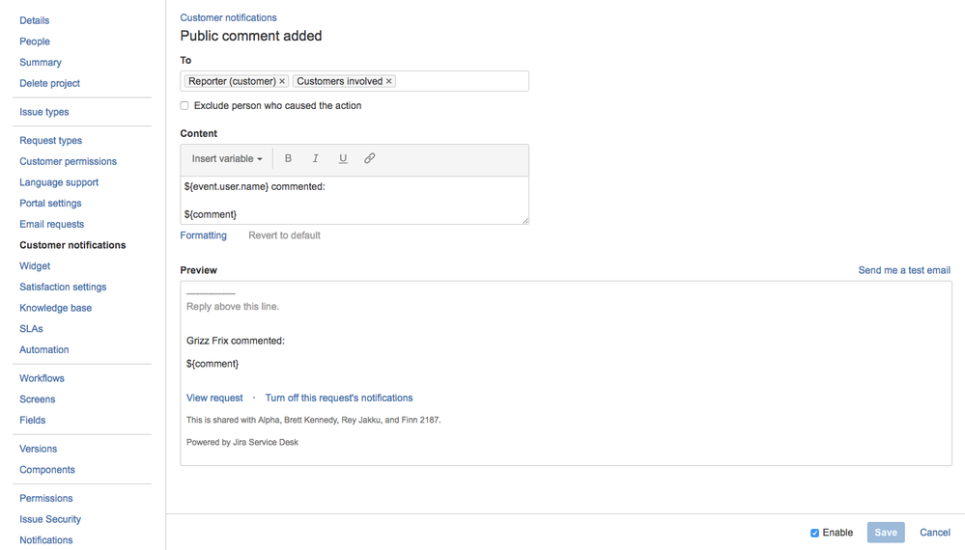Screen dimensions: 965x550
Task: Click the Save button
Action: (886, 533)
